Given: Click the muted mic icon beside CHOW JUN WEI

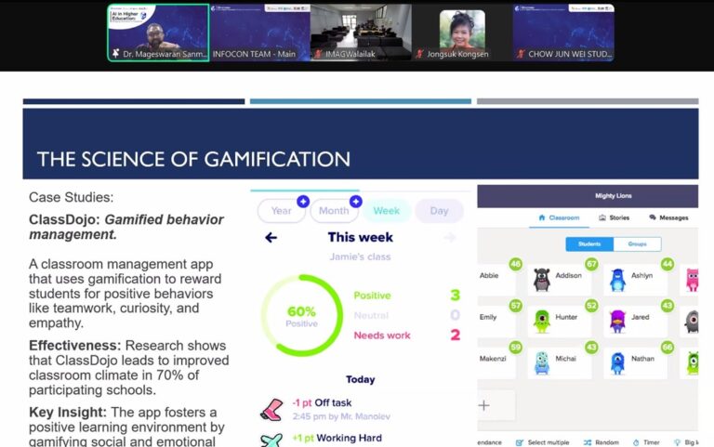Looking at the screenshot, I should pyautogui.click(x=521, y=54).
